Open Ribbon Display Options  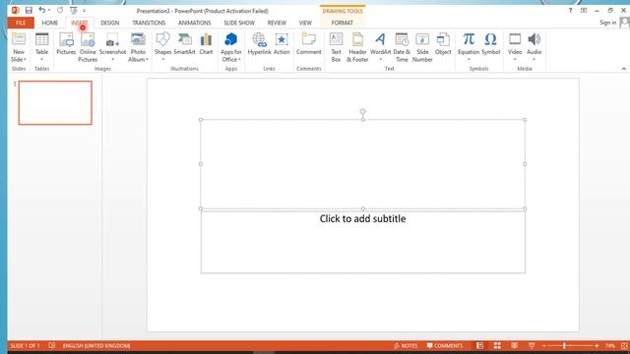click(x=584, y=11)
